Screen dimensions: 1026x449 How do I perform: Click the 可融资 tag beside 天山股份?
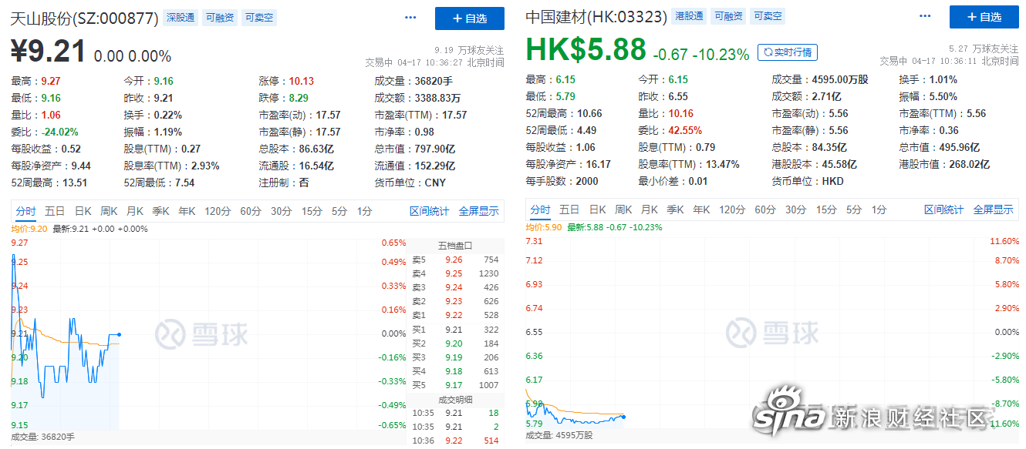(219, 17)
